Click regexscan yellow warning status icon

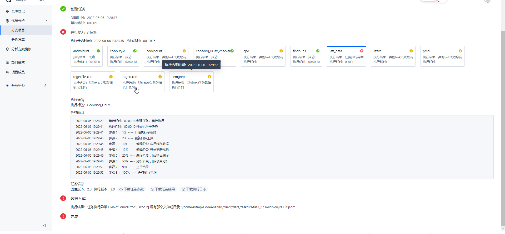[x=160, y=77]
